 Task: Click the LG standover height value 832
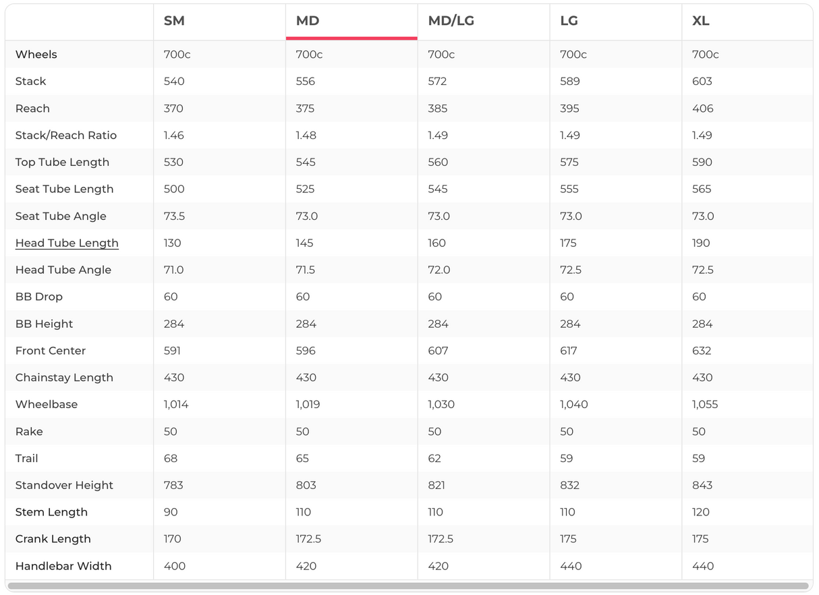[x=570, y=485]
